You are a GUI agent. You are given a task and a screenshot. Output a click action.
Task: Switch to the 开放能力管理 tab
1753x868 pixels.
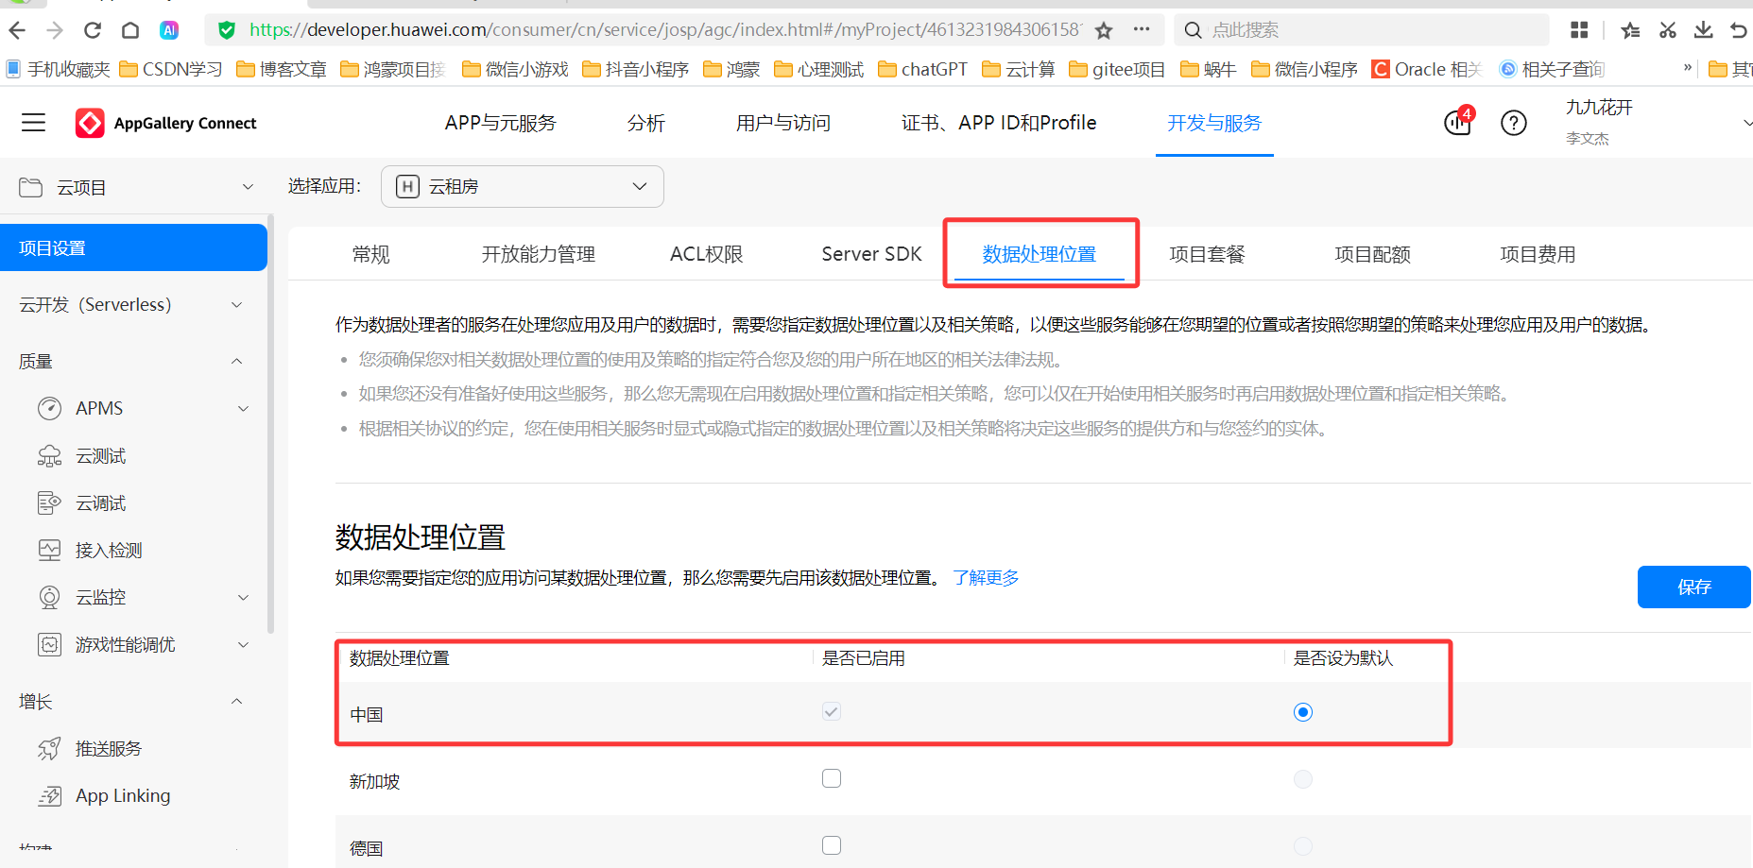[x=539, y=254]
